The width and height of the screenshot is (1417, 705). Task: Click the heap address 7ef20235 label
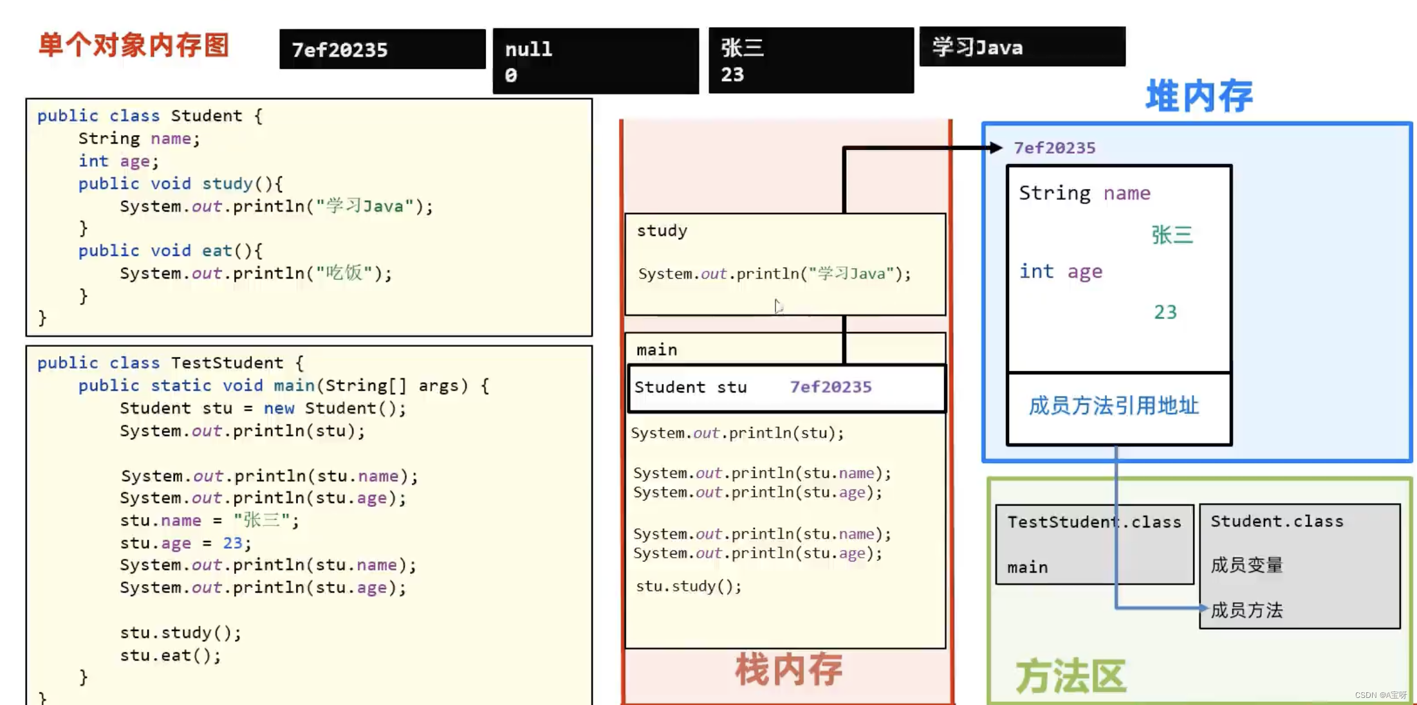pos(1054,148)
